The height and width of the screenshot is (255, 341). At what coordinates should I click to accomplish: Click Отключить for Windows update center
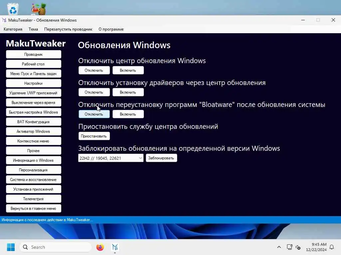pyautogui.click(x=94, y=70)
